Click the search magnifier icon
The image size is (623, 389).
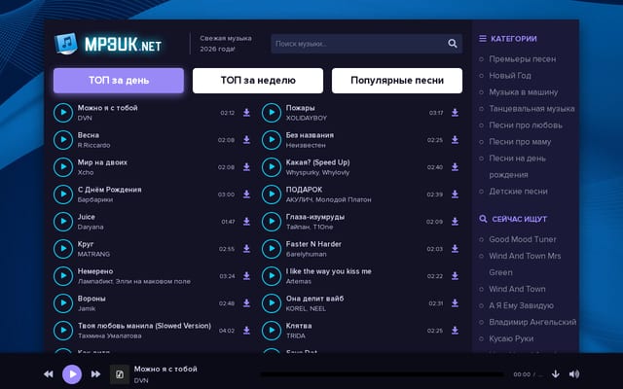453,43
